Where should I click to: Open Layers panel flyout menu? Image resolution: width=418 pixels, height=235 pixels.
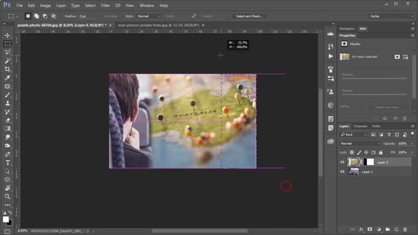(413, 126)
